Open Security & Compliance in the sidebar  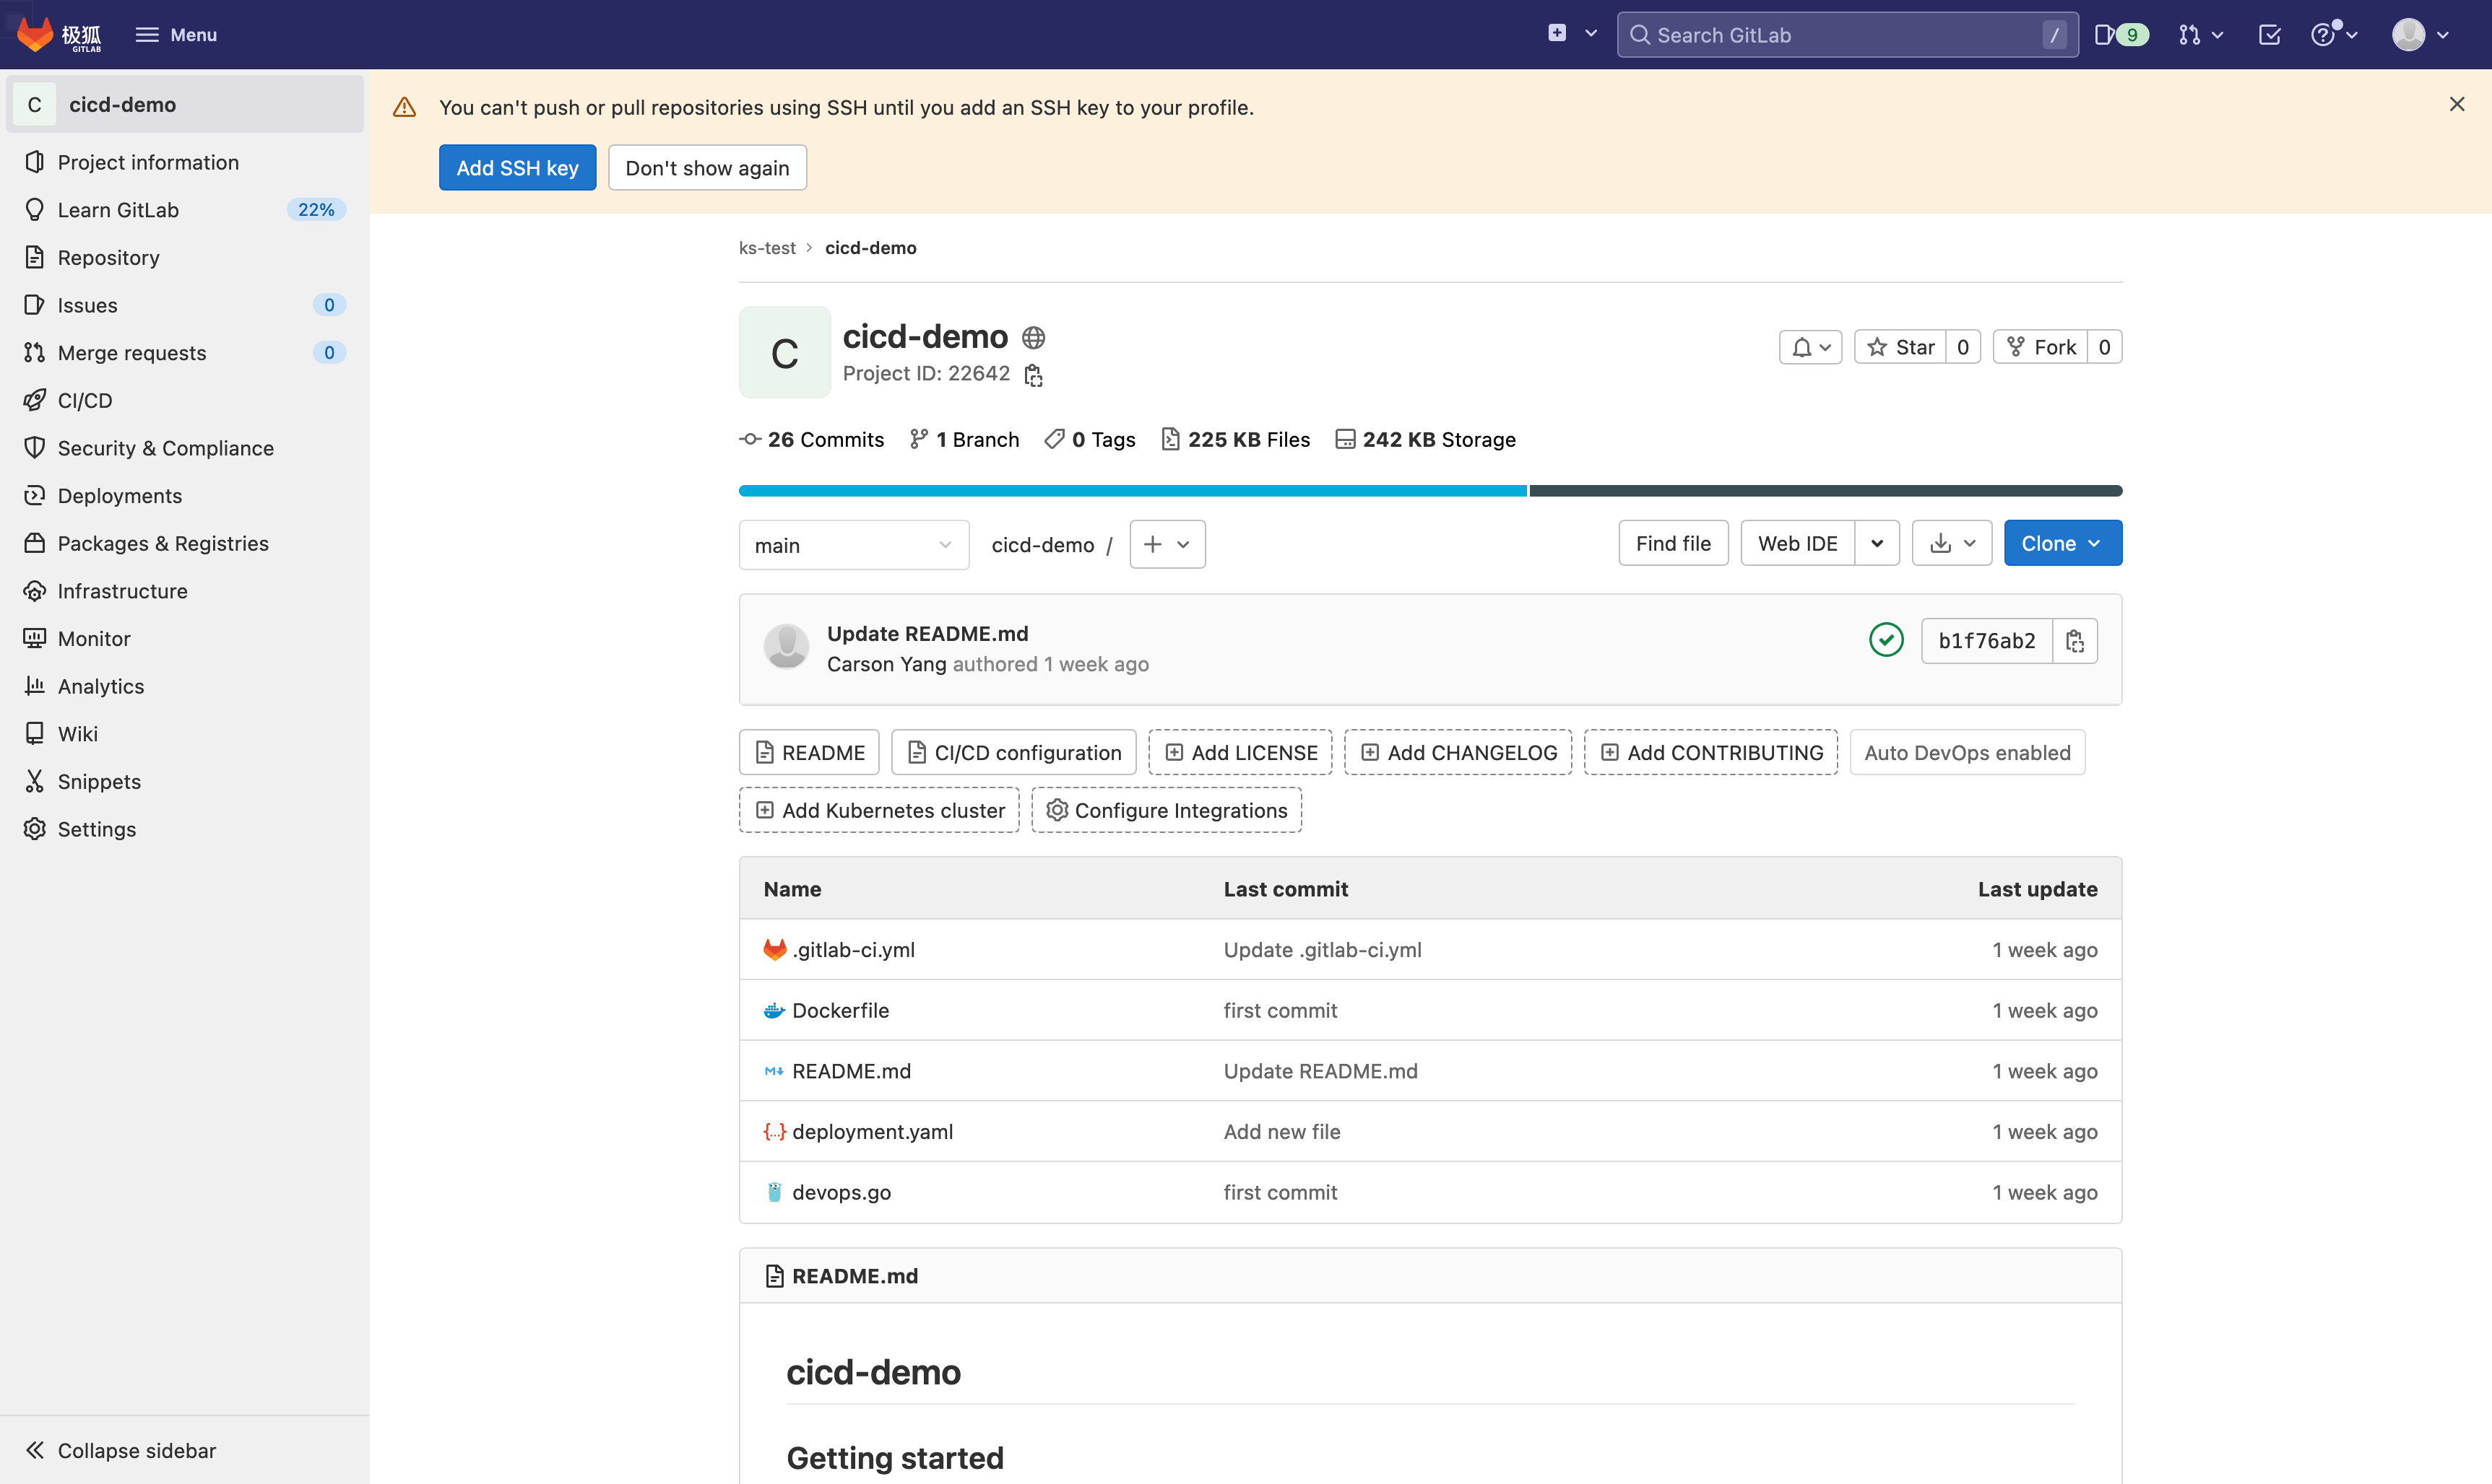[165, 448]
